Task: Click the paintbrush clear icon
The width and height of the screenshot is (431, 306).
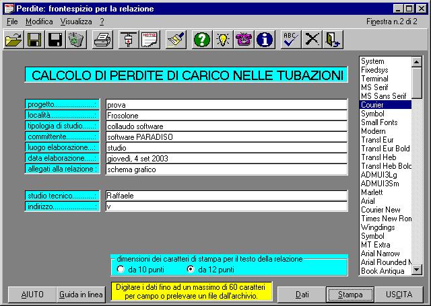Action: (x=175, y=40)
